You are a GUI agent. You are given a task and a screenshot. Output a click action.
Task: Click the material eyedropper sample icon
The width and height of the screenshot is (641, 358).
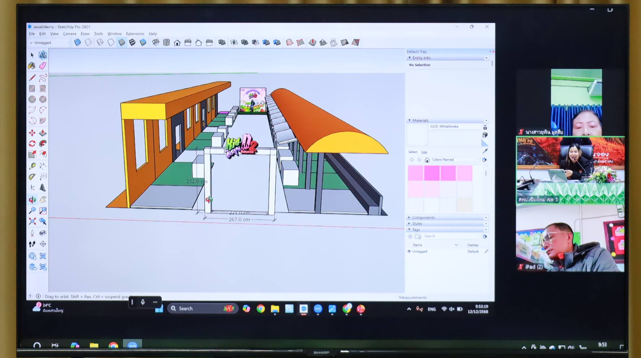[x=485, y=151]
